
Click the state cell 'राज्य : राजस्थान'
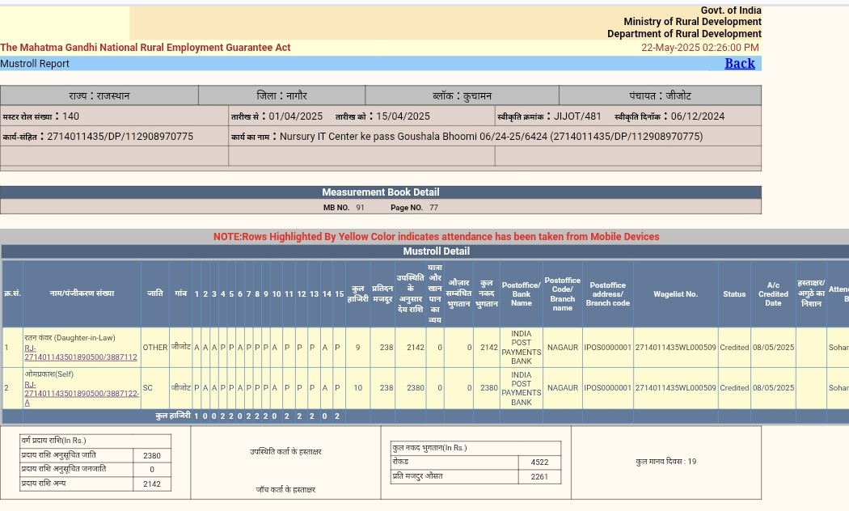(99, 95)
